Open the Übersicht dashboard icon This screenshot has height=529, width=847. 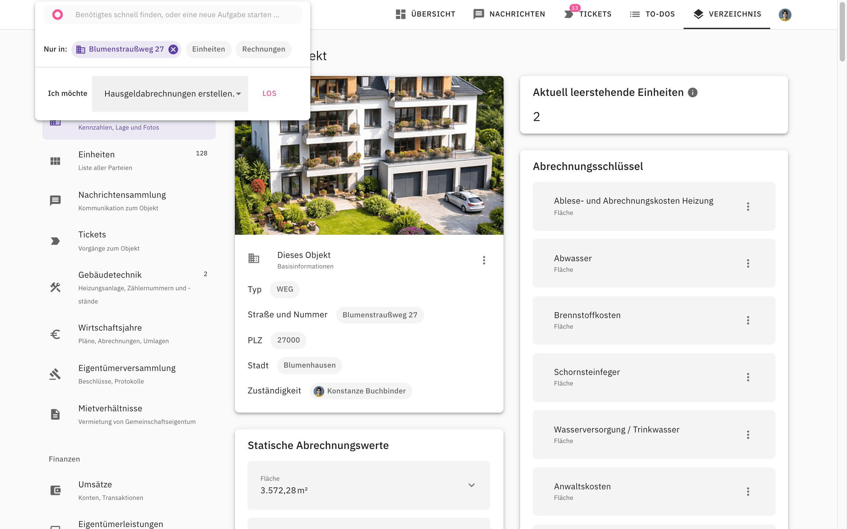pos(400,14)
